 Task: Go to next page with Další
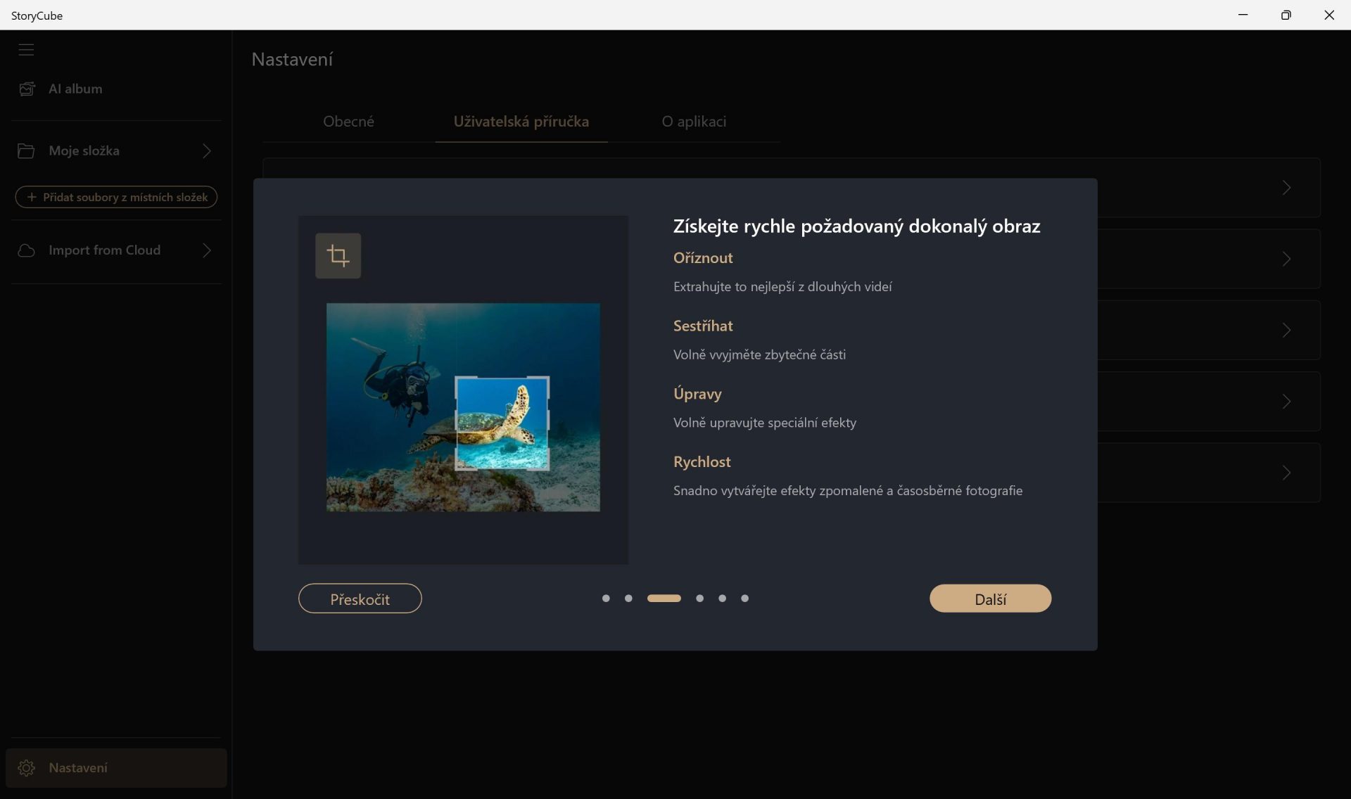pyautogui.click(x=991, y=599)
